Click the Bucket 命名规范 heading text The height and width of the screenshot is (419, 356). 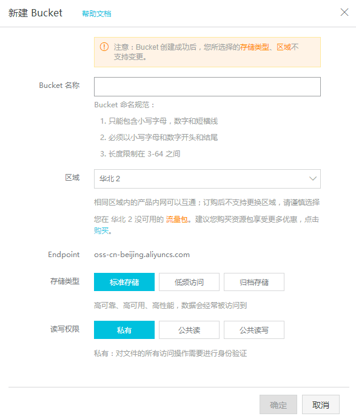pyautogui.click(x=124, y=105)
